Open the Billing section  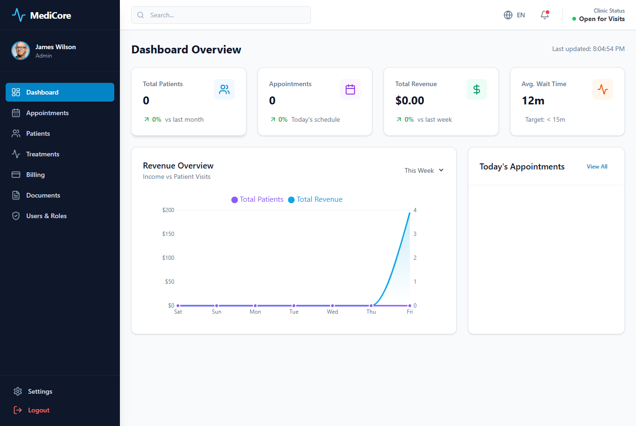point(60,175)
